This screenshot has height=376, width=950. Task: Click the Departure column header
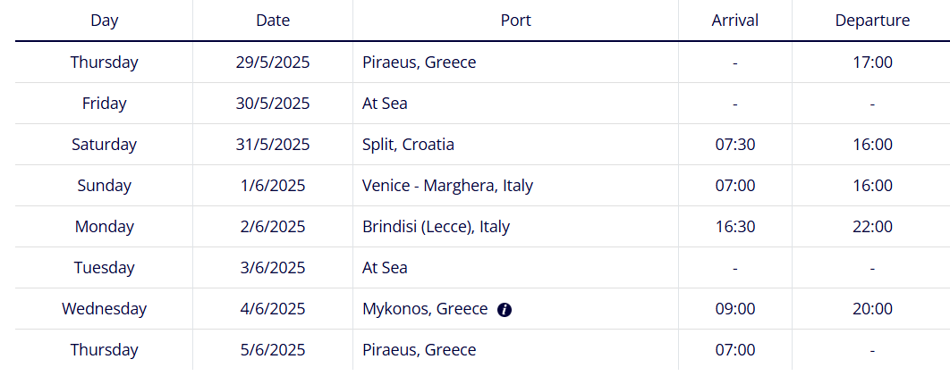(x=872, y=21)
